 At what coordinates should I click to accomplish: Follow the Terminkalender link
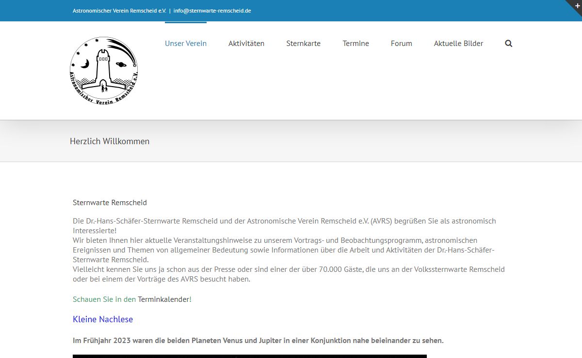click(163, 299)
